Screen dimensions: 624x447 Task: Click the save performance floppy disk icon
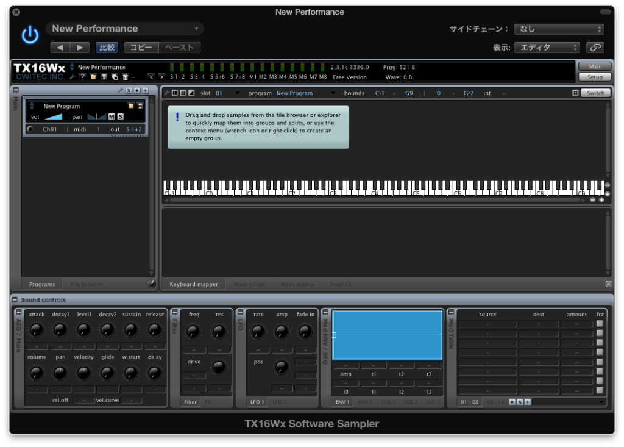pyautogui.click(x=104, y=77)
